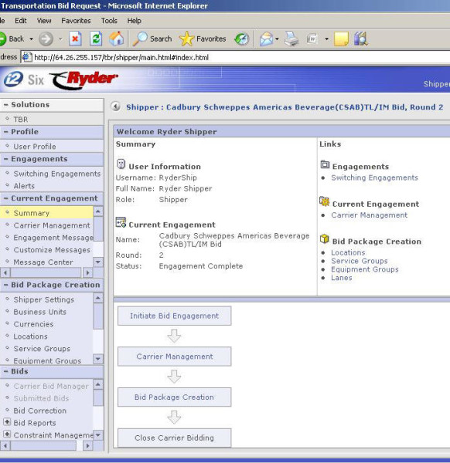Open the Edit menu
Screen dimensions: 450x463
point(21,21)
